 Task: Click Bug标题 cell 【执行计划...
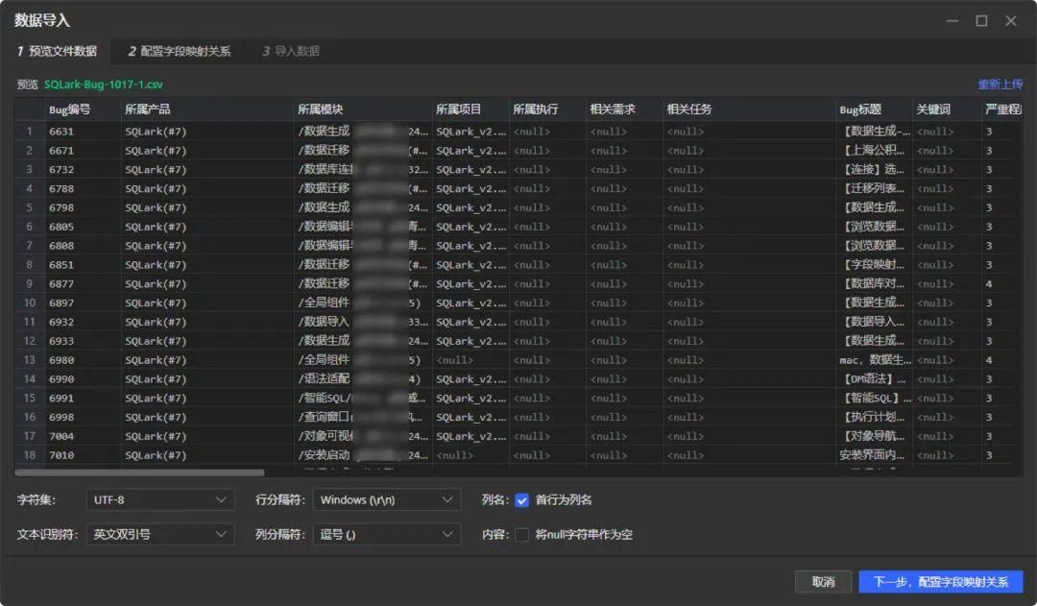[x=875, y=418]
